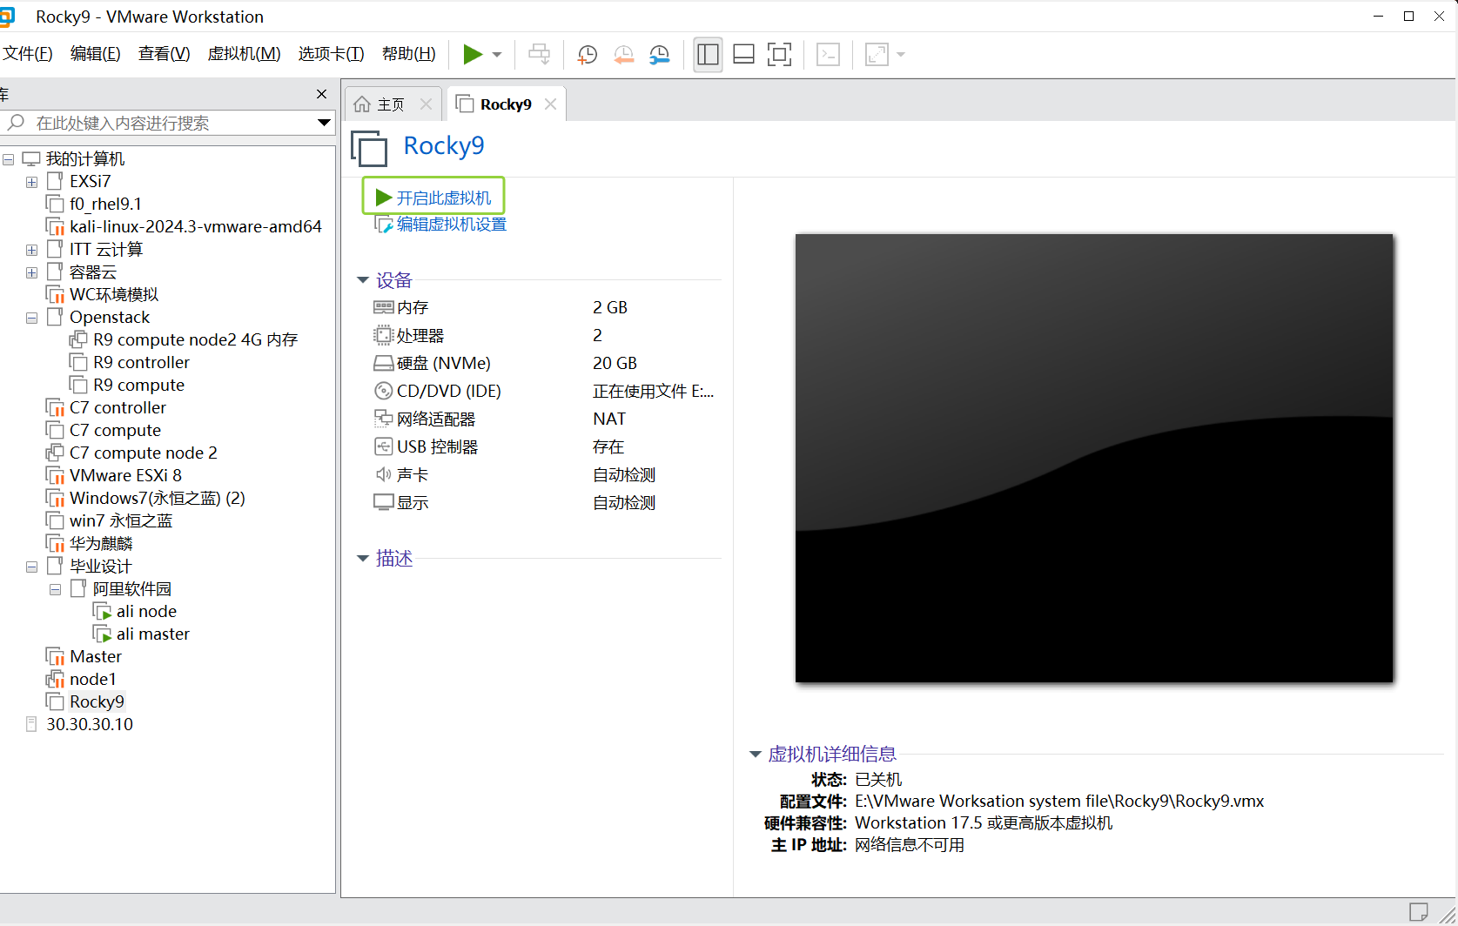This screenshot has height=926, width=1458.
Task: Toggle the library sidebar view icon
Action: click(708, 55)
